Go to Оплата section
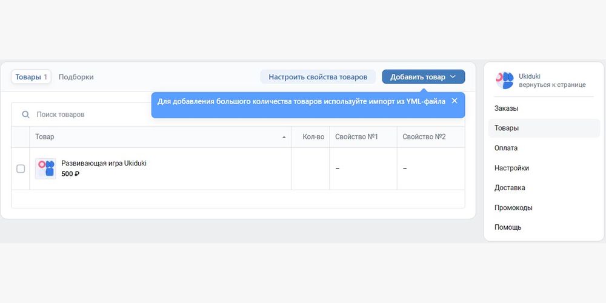The width and height of the screenshot is (606, 303). [506, 148]
